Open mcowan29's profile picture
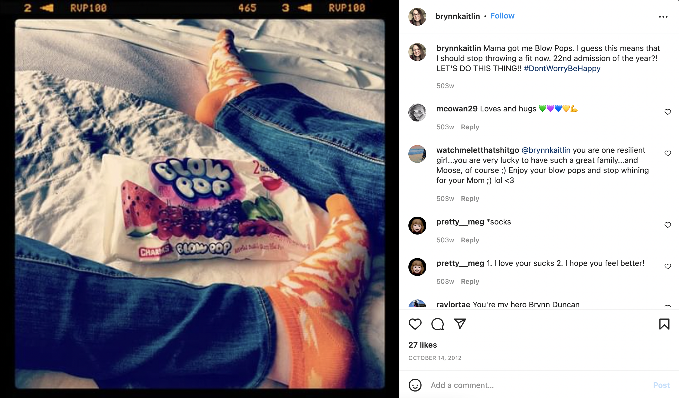The width and height of the screenshot is (679, 398). (x=417, y=113)
